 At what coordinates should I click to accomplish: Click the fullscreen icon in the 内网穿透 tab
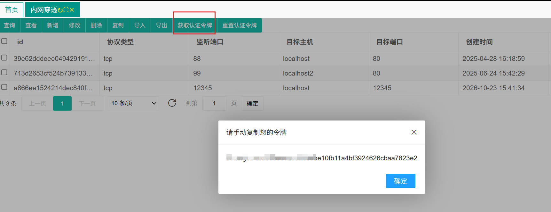[x=66, y=10]
